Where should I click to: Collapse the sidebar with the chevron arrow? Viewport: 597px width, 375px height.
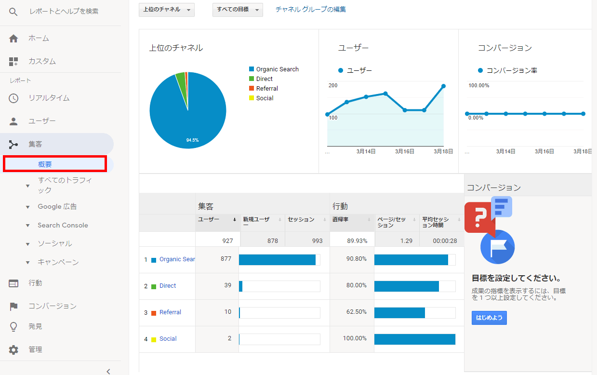click(x=108, y=371)
